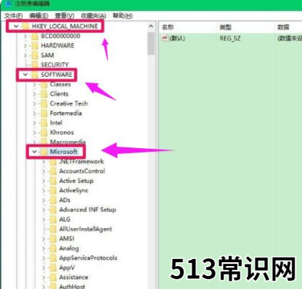Image resolution: width=302 pixels, height=289 pixels.
Task: Expand the SAM key chevron
Action: pyautogui.click(x=25, y=55)
